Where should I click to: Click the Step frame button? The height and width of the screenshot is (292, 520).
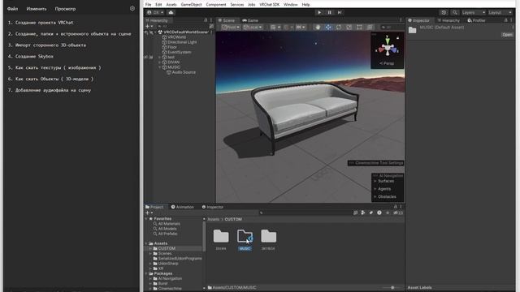click(340, 12)
